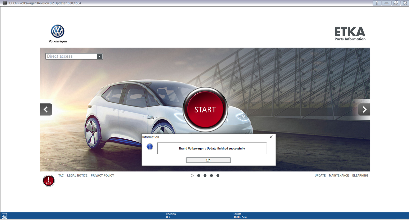Select the fourth carousel dot
Viewport: 409px width, 220px height.
pos(211,176)
